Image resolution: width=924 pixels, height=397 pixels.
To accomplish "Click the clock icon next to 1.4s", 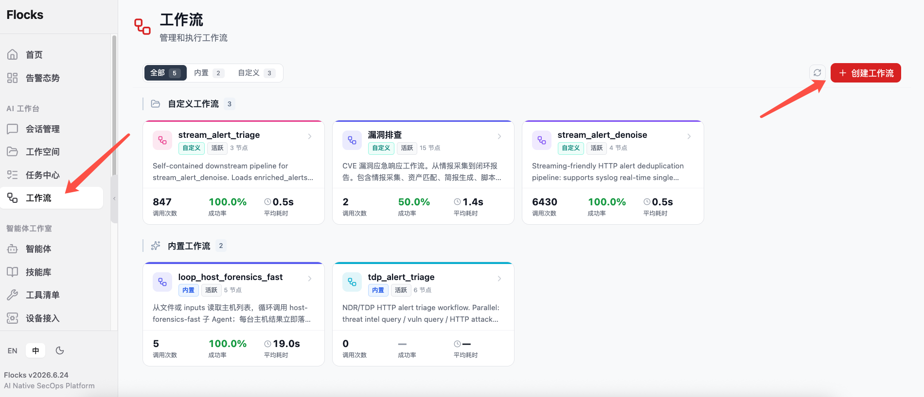I will point(457,201).
